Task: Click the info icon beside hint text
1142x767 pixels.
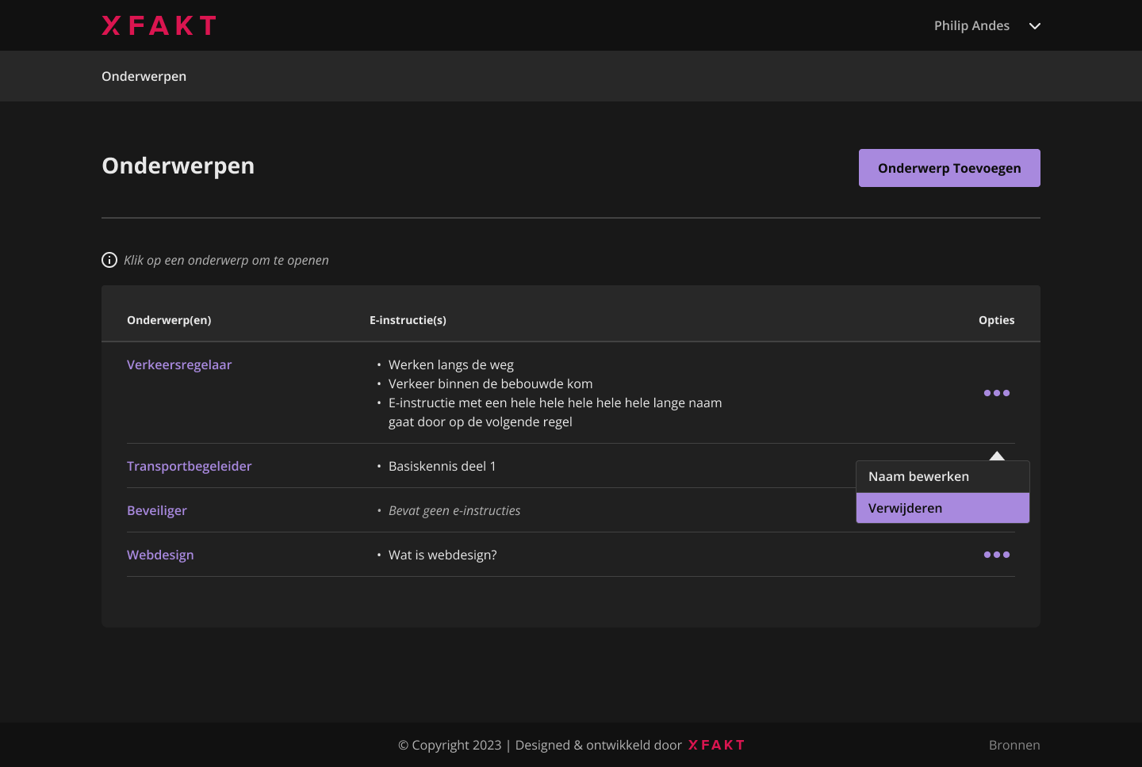Action: pos(109,260)
